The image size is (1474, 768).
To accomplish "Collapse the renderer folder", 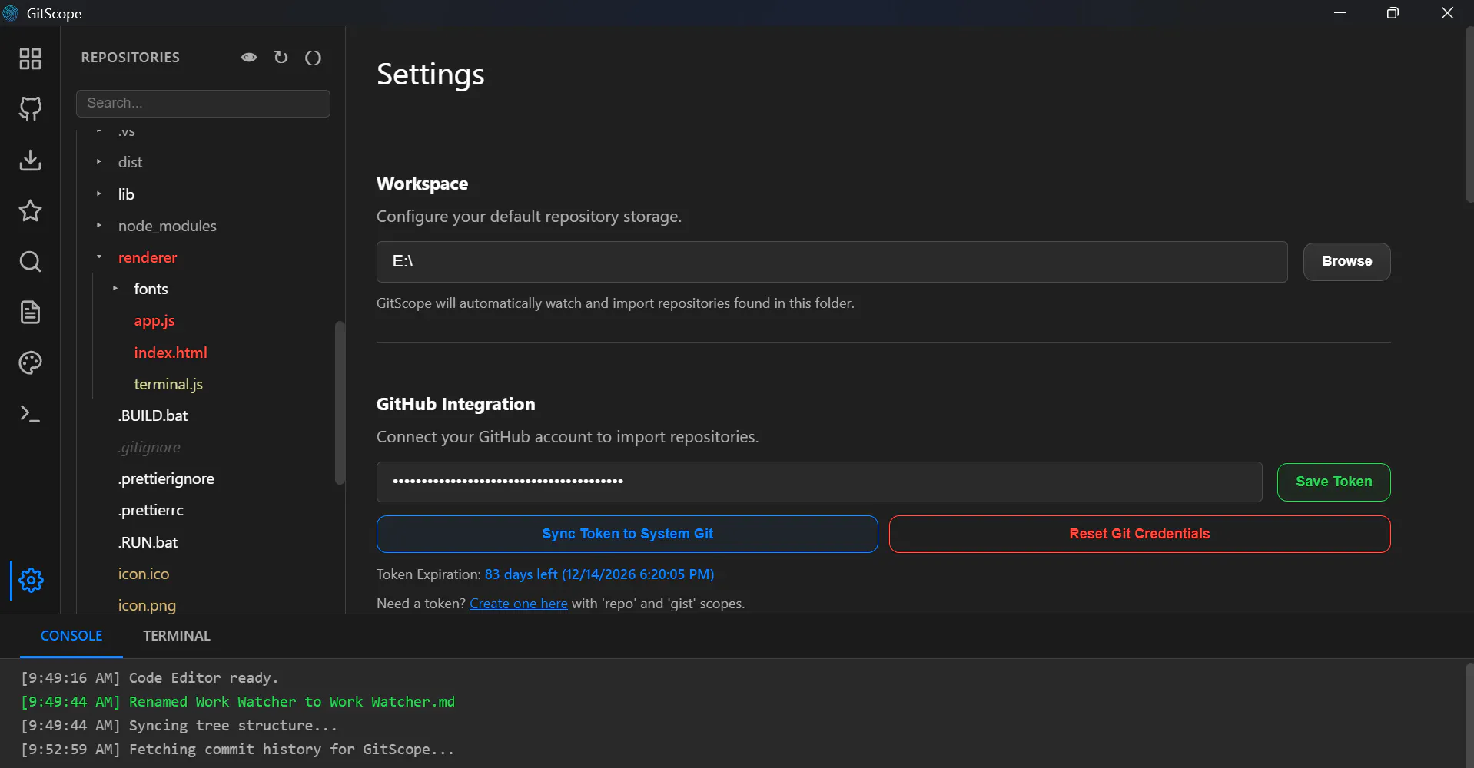I will (x=99, y=257).
